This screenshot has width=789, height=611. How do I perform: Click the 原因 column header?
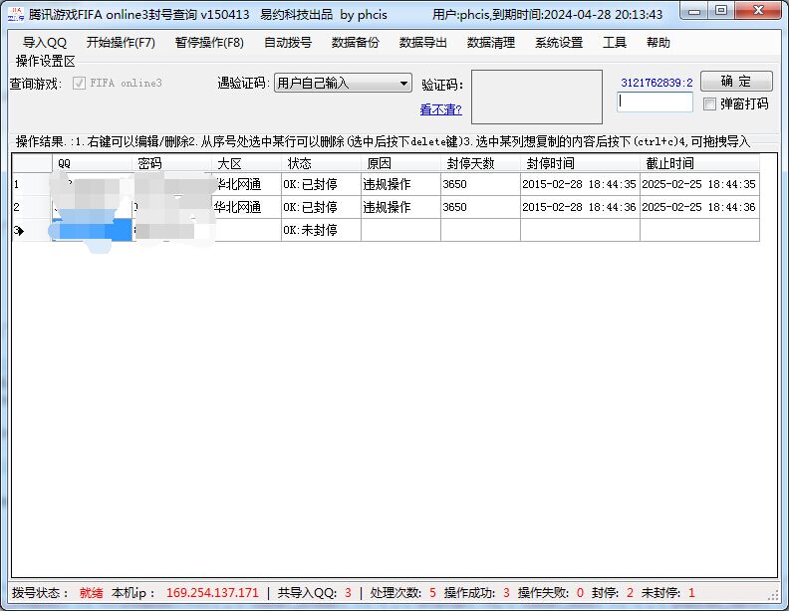coord(401,163)
